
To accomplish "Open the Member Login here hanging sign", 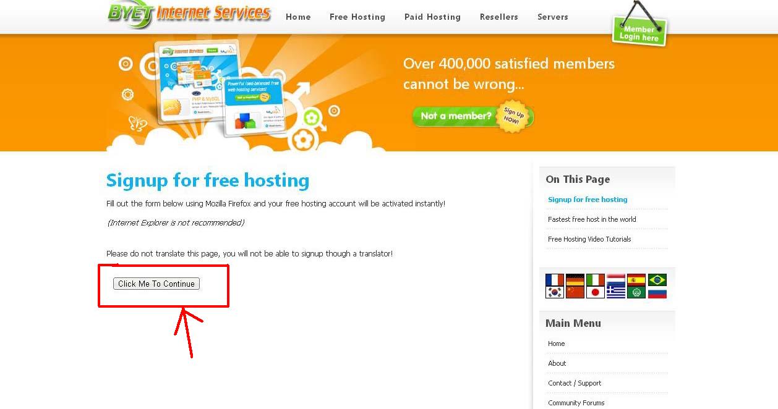I will [x=639, y=30].
